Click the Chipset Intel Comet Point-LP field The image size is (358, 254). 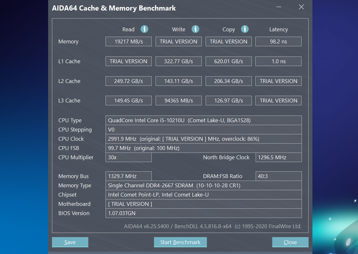coord(203,195)
